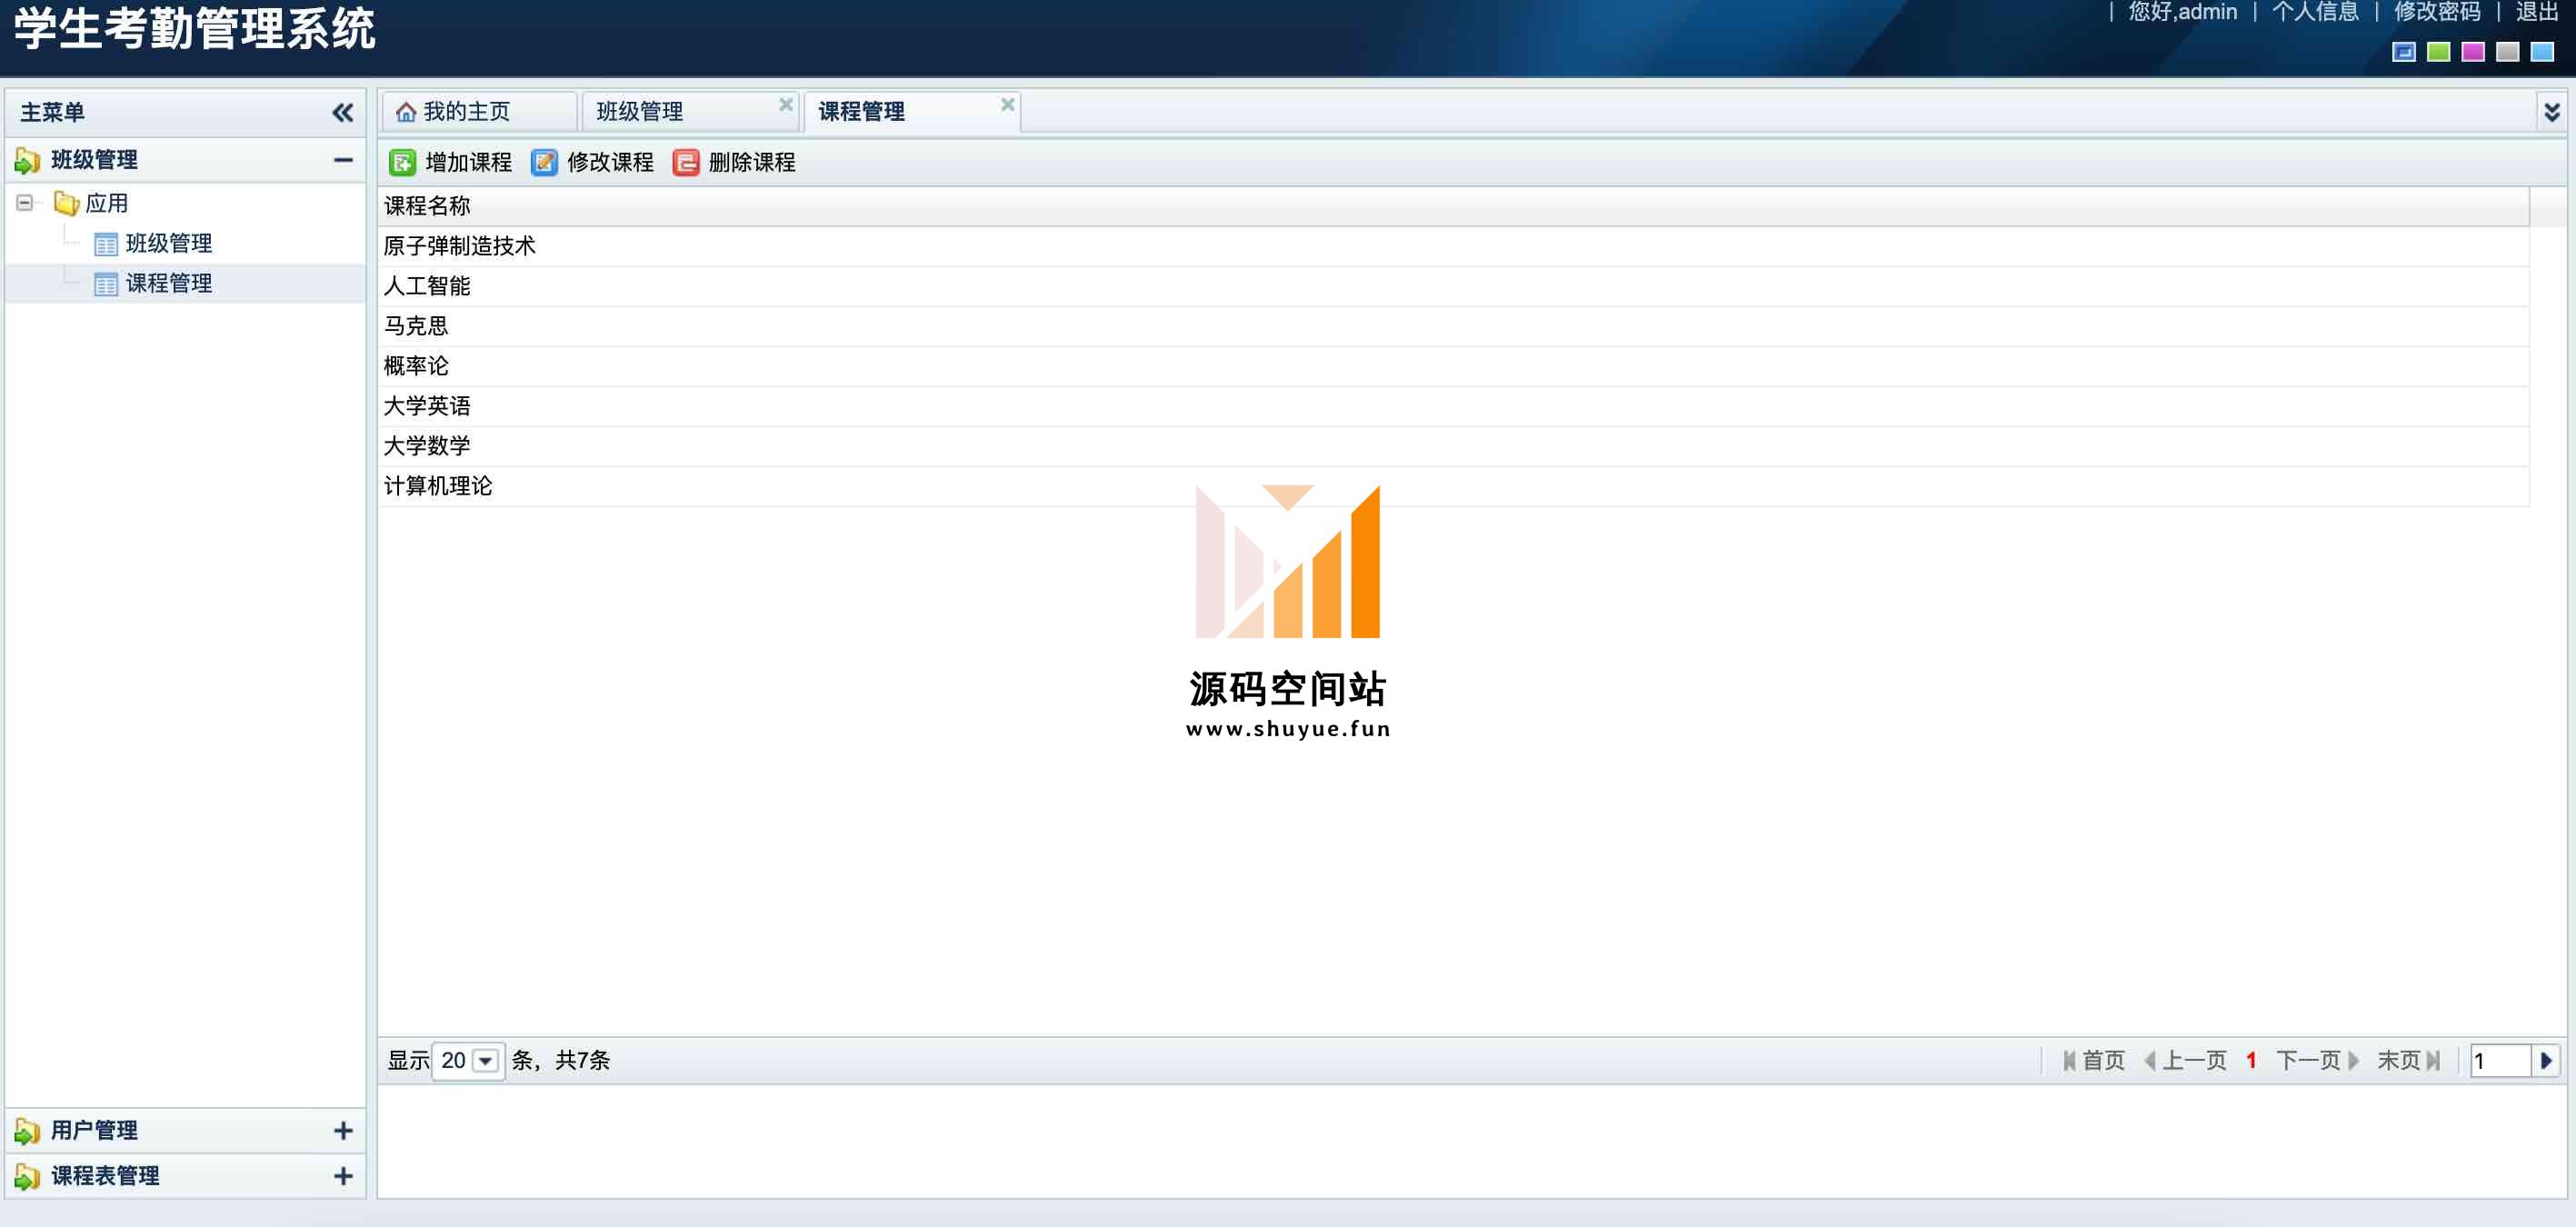Click the 课程表管理 accordion folder icon
Image resolution: width=2576 pixels, height=1227 pixels.
[27, 1176]
